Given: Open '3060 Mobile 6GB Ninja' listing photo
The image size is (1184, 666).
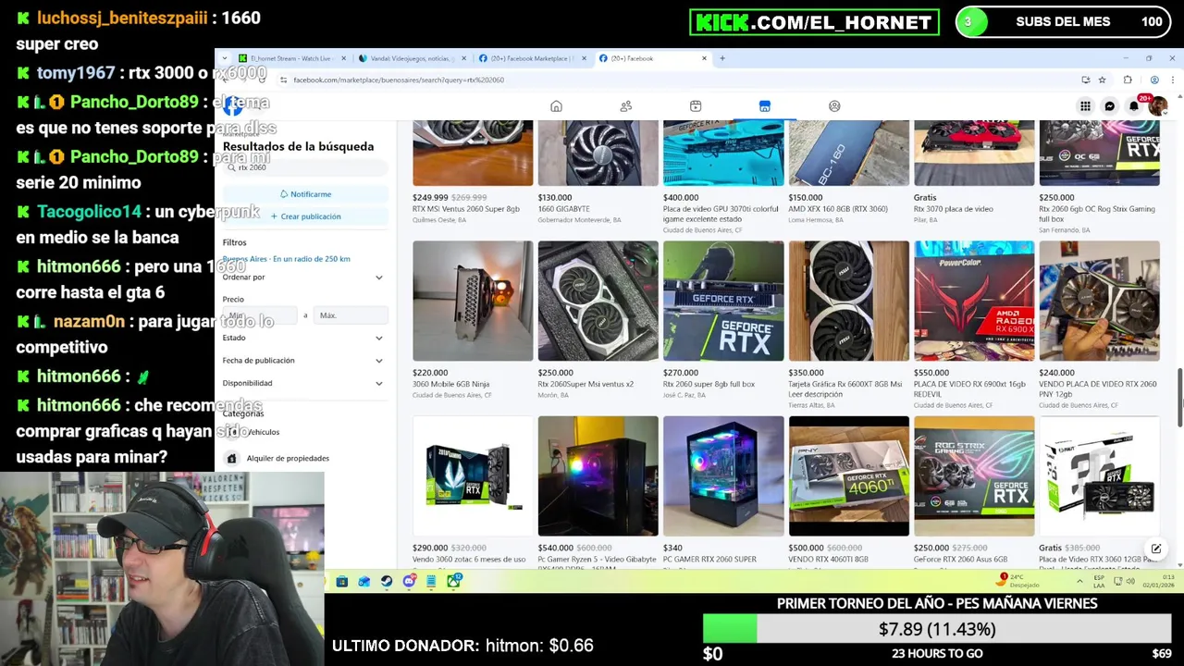Looking at the screenshot, I should click(x=473, y=301).
